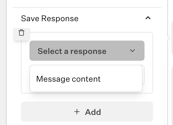
Task: Click the small arrow notch on panel edge
Action: coord(169,38)
